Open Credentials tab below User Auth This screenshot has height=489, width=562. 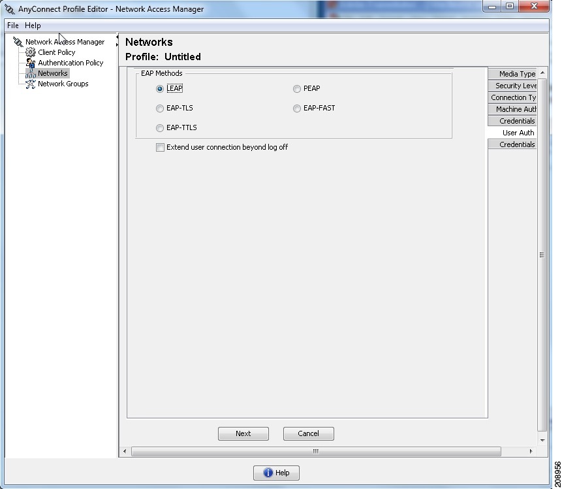pos(512,144)
